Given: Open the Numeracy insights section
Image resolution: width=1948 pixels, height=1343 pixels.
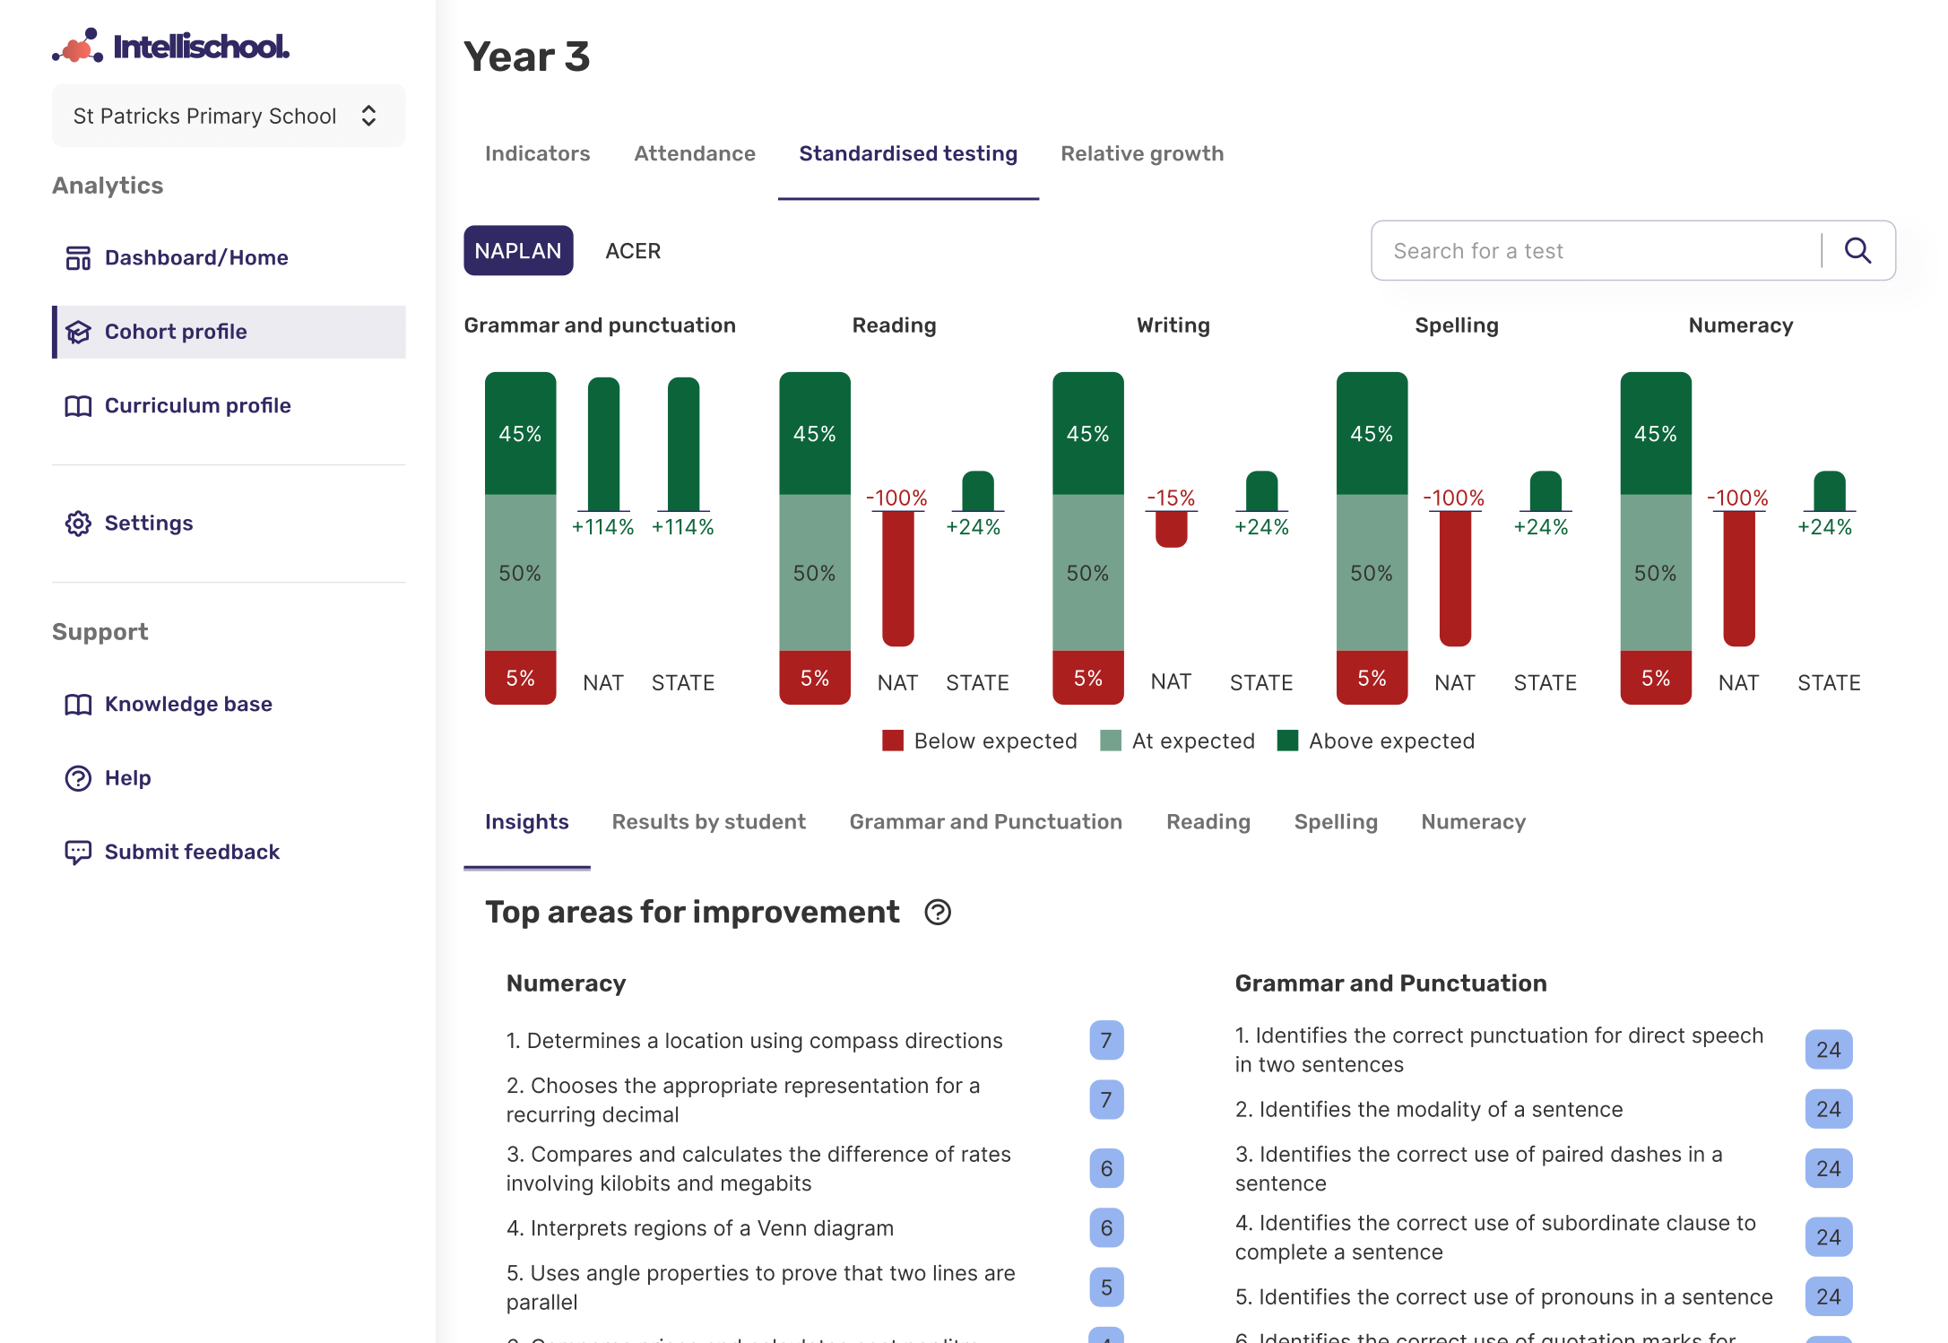Looking at the screenshot, I should point(1473,821).
